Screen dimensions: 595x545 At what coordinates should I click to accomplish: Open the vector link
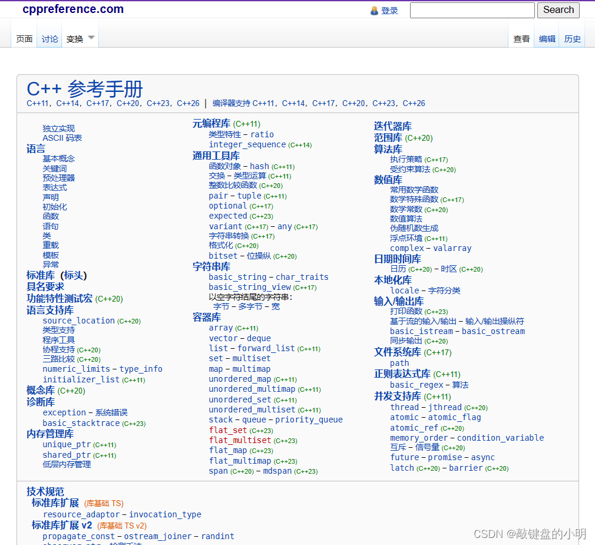(223, 338)
